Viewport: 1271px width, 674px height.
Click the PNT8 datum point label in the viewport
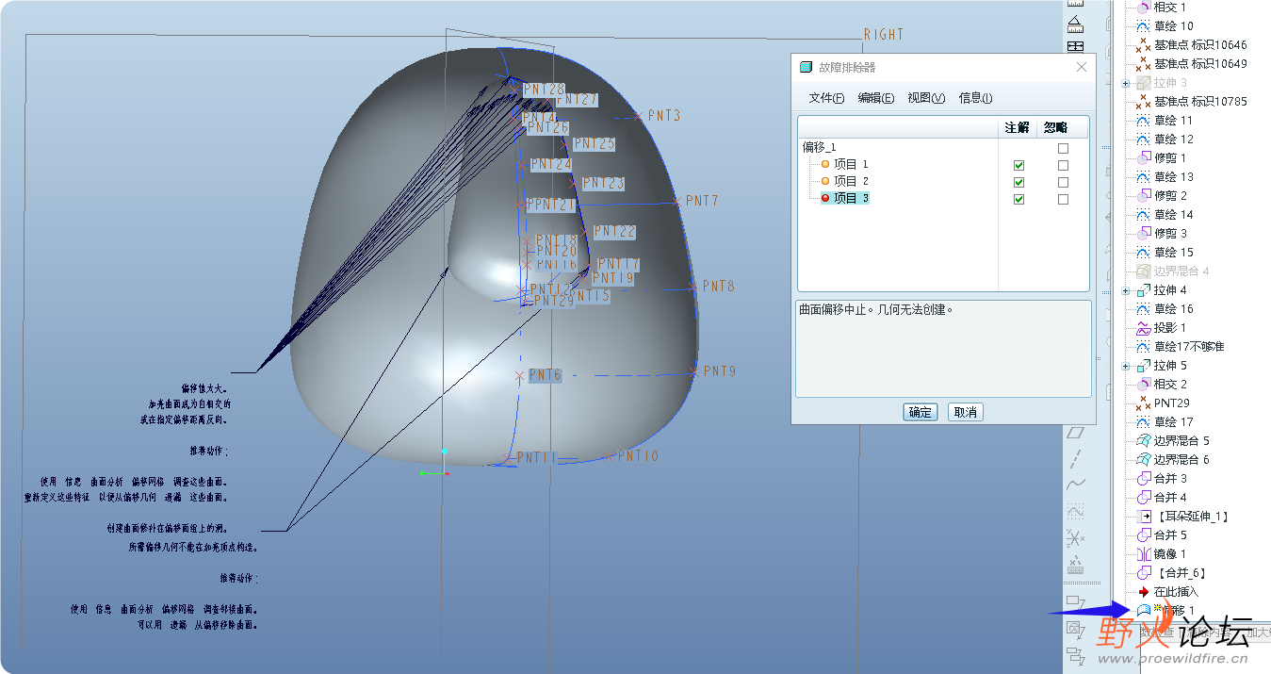coord(719,286)
